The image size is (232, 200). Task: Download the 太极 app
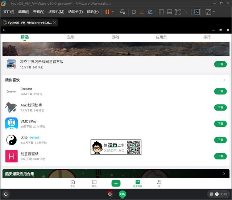pyautogui.click(x=220, y=140)
